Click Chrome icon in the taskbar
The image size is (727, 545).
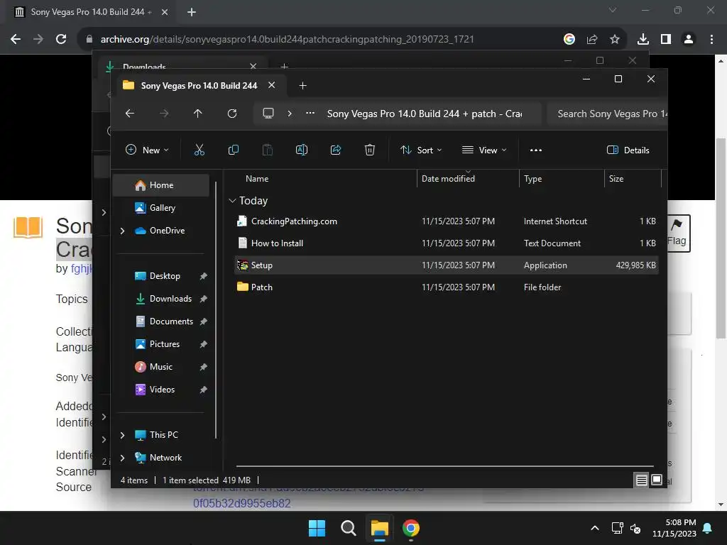411,528
